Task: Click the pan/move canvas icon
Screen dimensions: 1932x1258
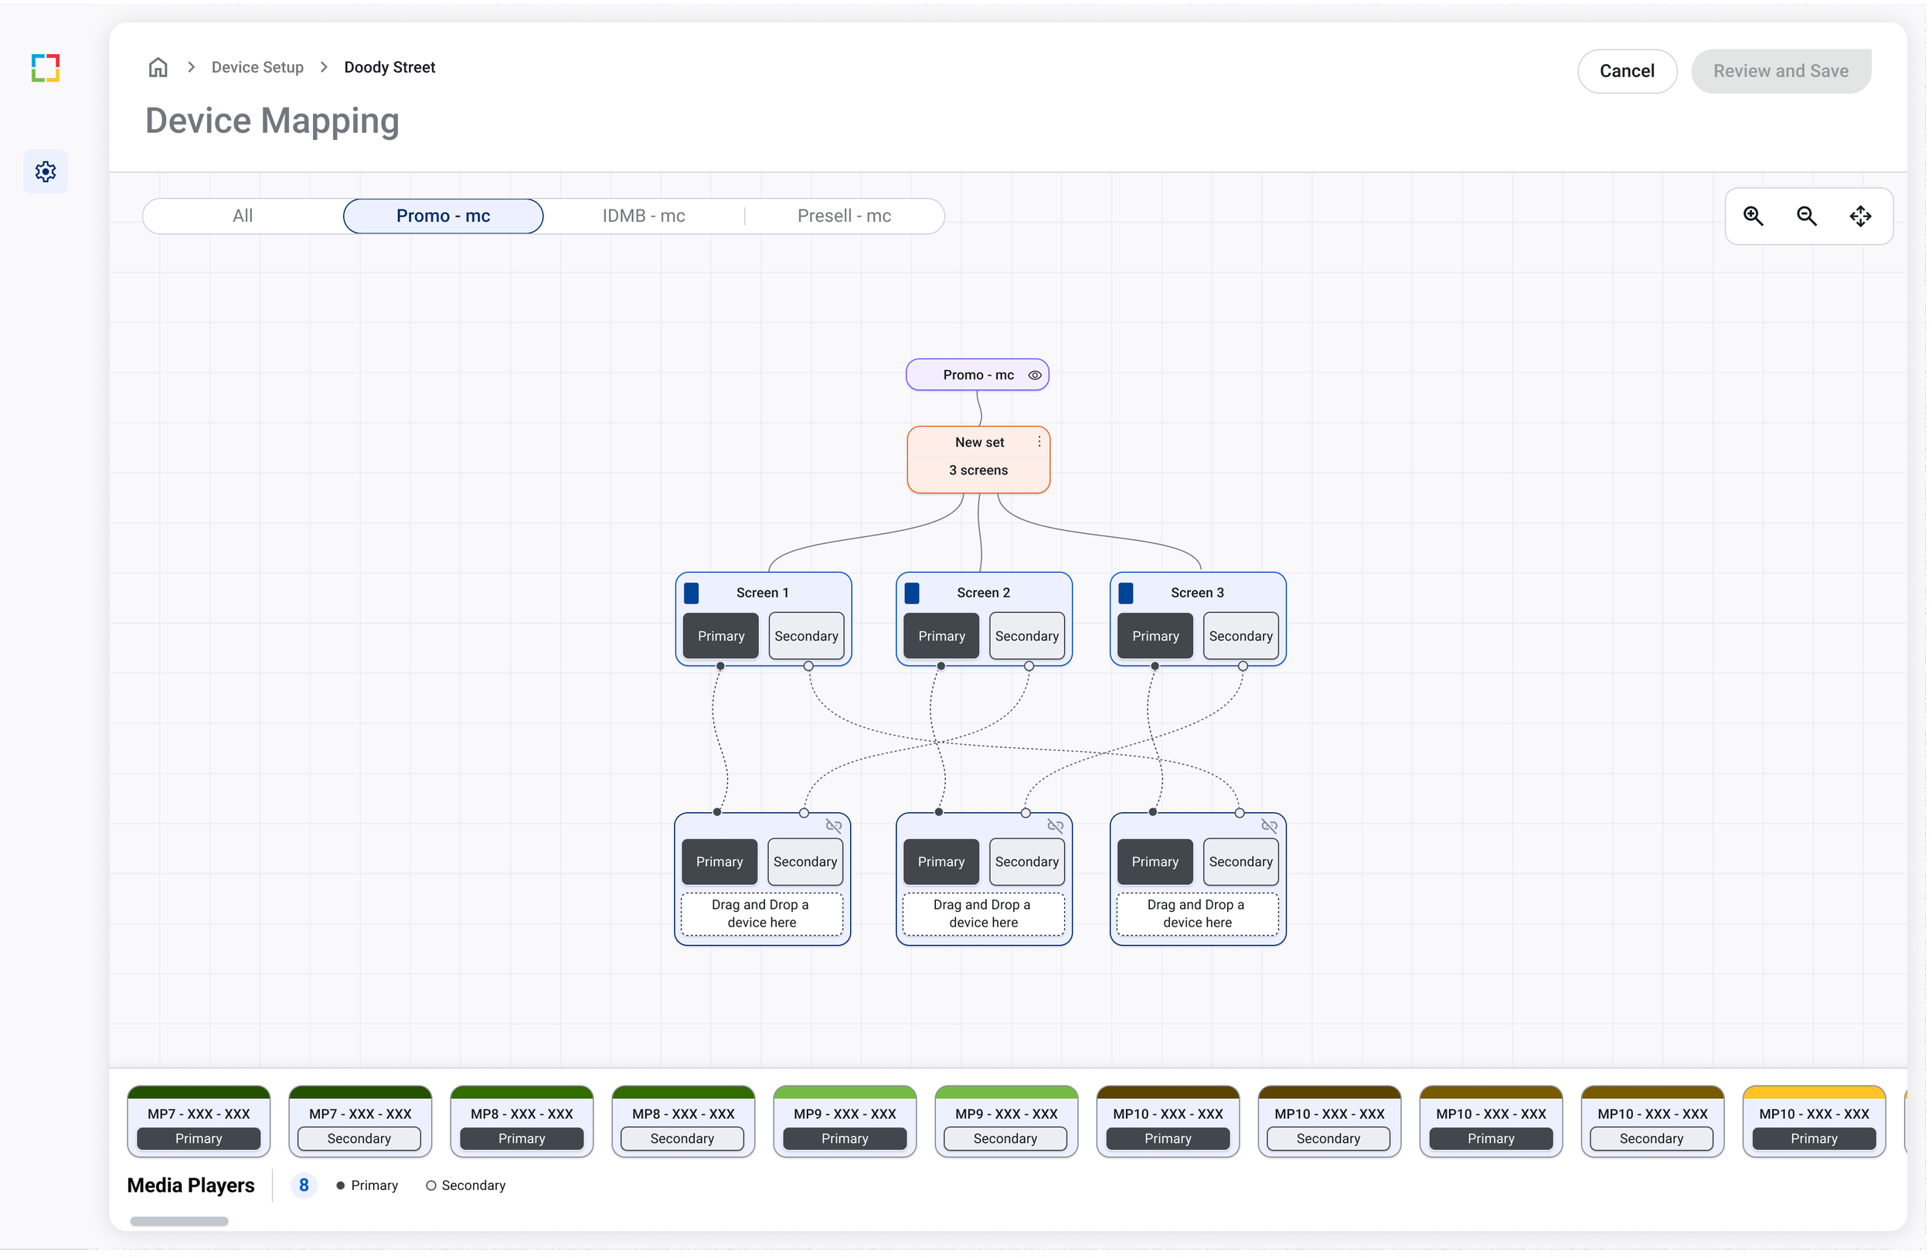Action: (x=1860, y=216)
